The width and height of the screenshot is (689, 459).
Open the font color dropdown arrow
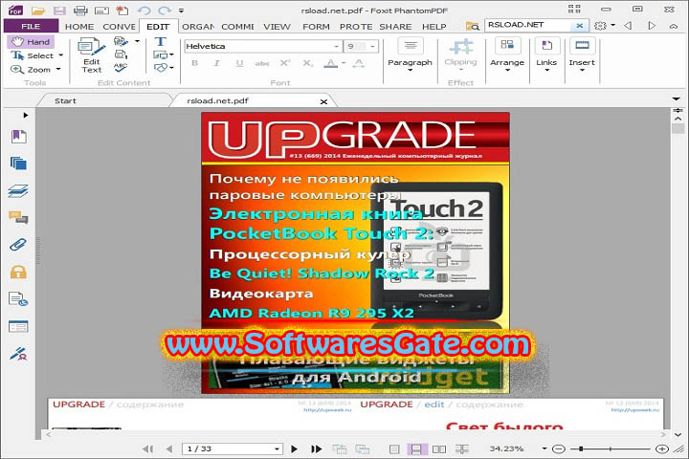pos(344,64)
